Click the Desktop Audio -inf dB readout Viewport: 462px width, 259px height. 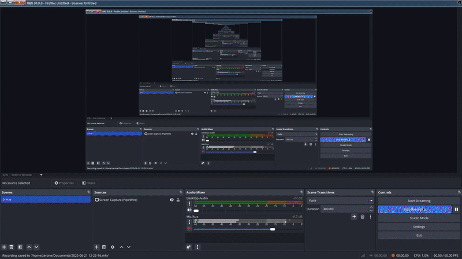point(297,198)
